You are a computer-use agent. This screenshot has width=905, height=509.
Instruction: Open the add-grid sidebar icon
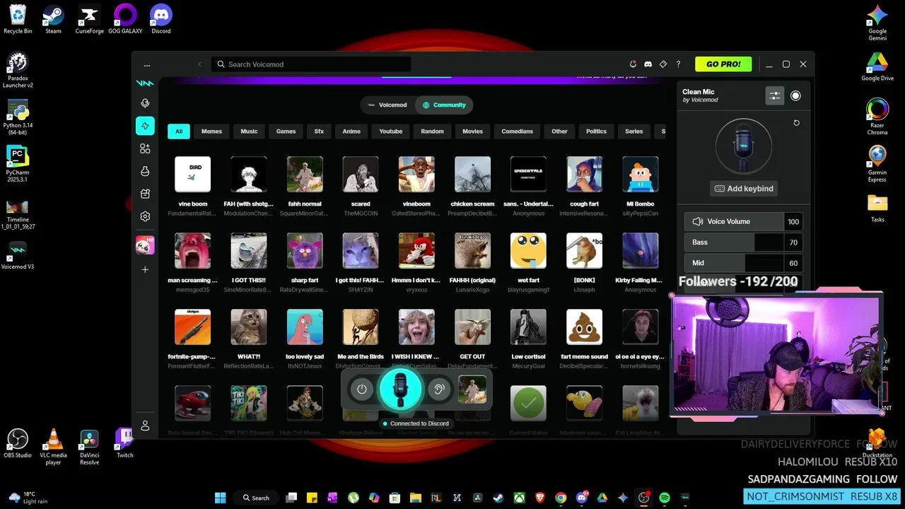145,148
